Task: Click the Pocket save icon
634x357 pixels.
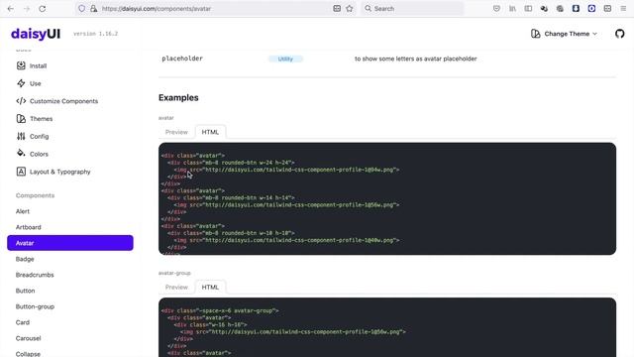Action: pyautogui.click(x=496, y=9)
